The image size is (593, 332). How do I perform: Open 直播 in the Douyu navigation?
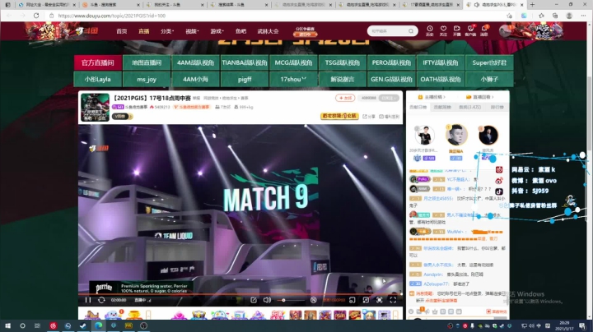[x=143, y=31]
